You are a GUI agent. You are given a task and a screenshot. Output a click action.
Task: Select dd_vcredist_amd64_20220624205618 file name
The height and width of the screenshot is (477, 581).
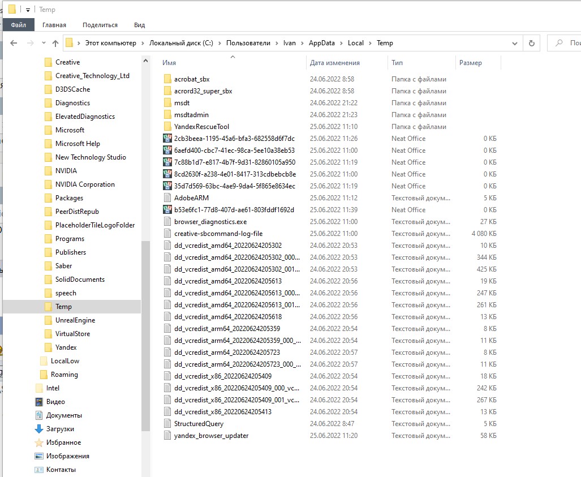228,316
